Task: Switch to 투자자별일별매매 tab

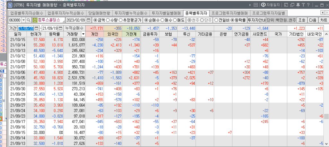Action: [166, 13]
